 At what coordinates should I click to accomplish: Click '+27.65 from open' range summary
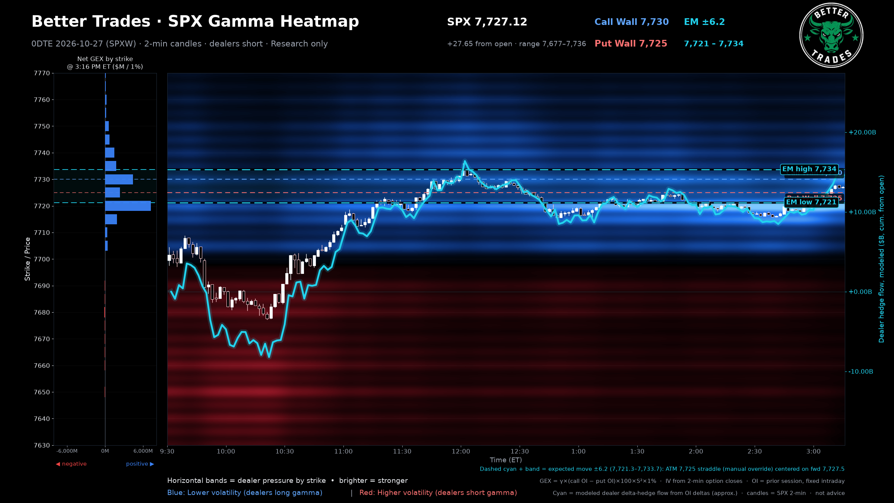click(516, 44)
